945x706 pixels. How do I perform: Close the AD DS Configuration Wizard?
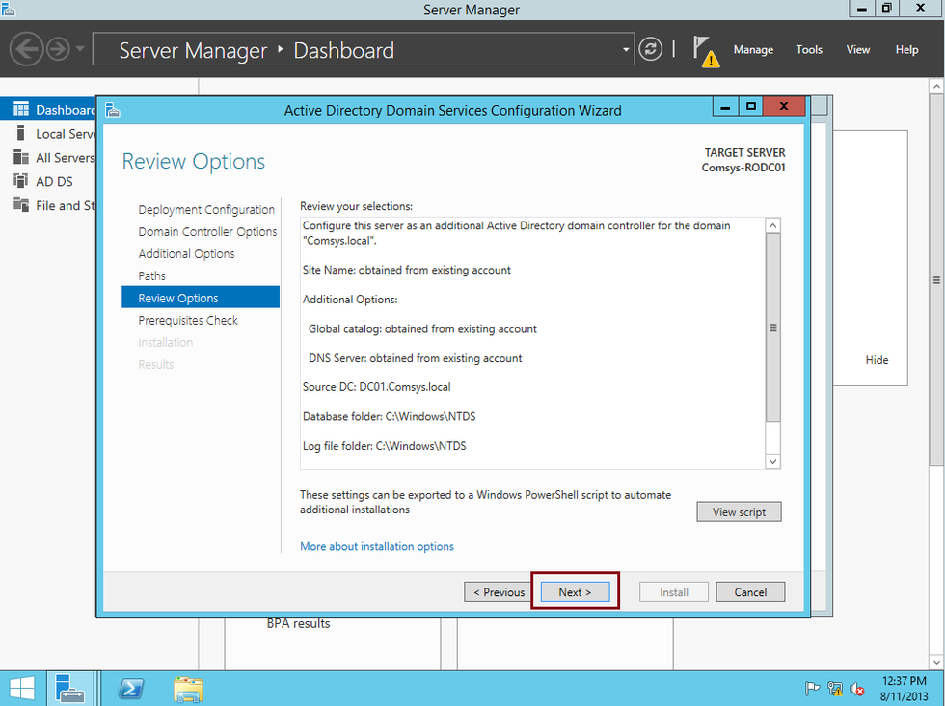point(783,107)
